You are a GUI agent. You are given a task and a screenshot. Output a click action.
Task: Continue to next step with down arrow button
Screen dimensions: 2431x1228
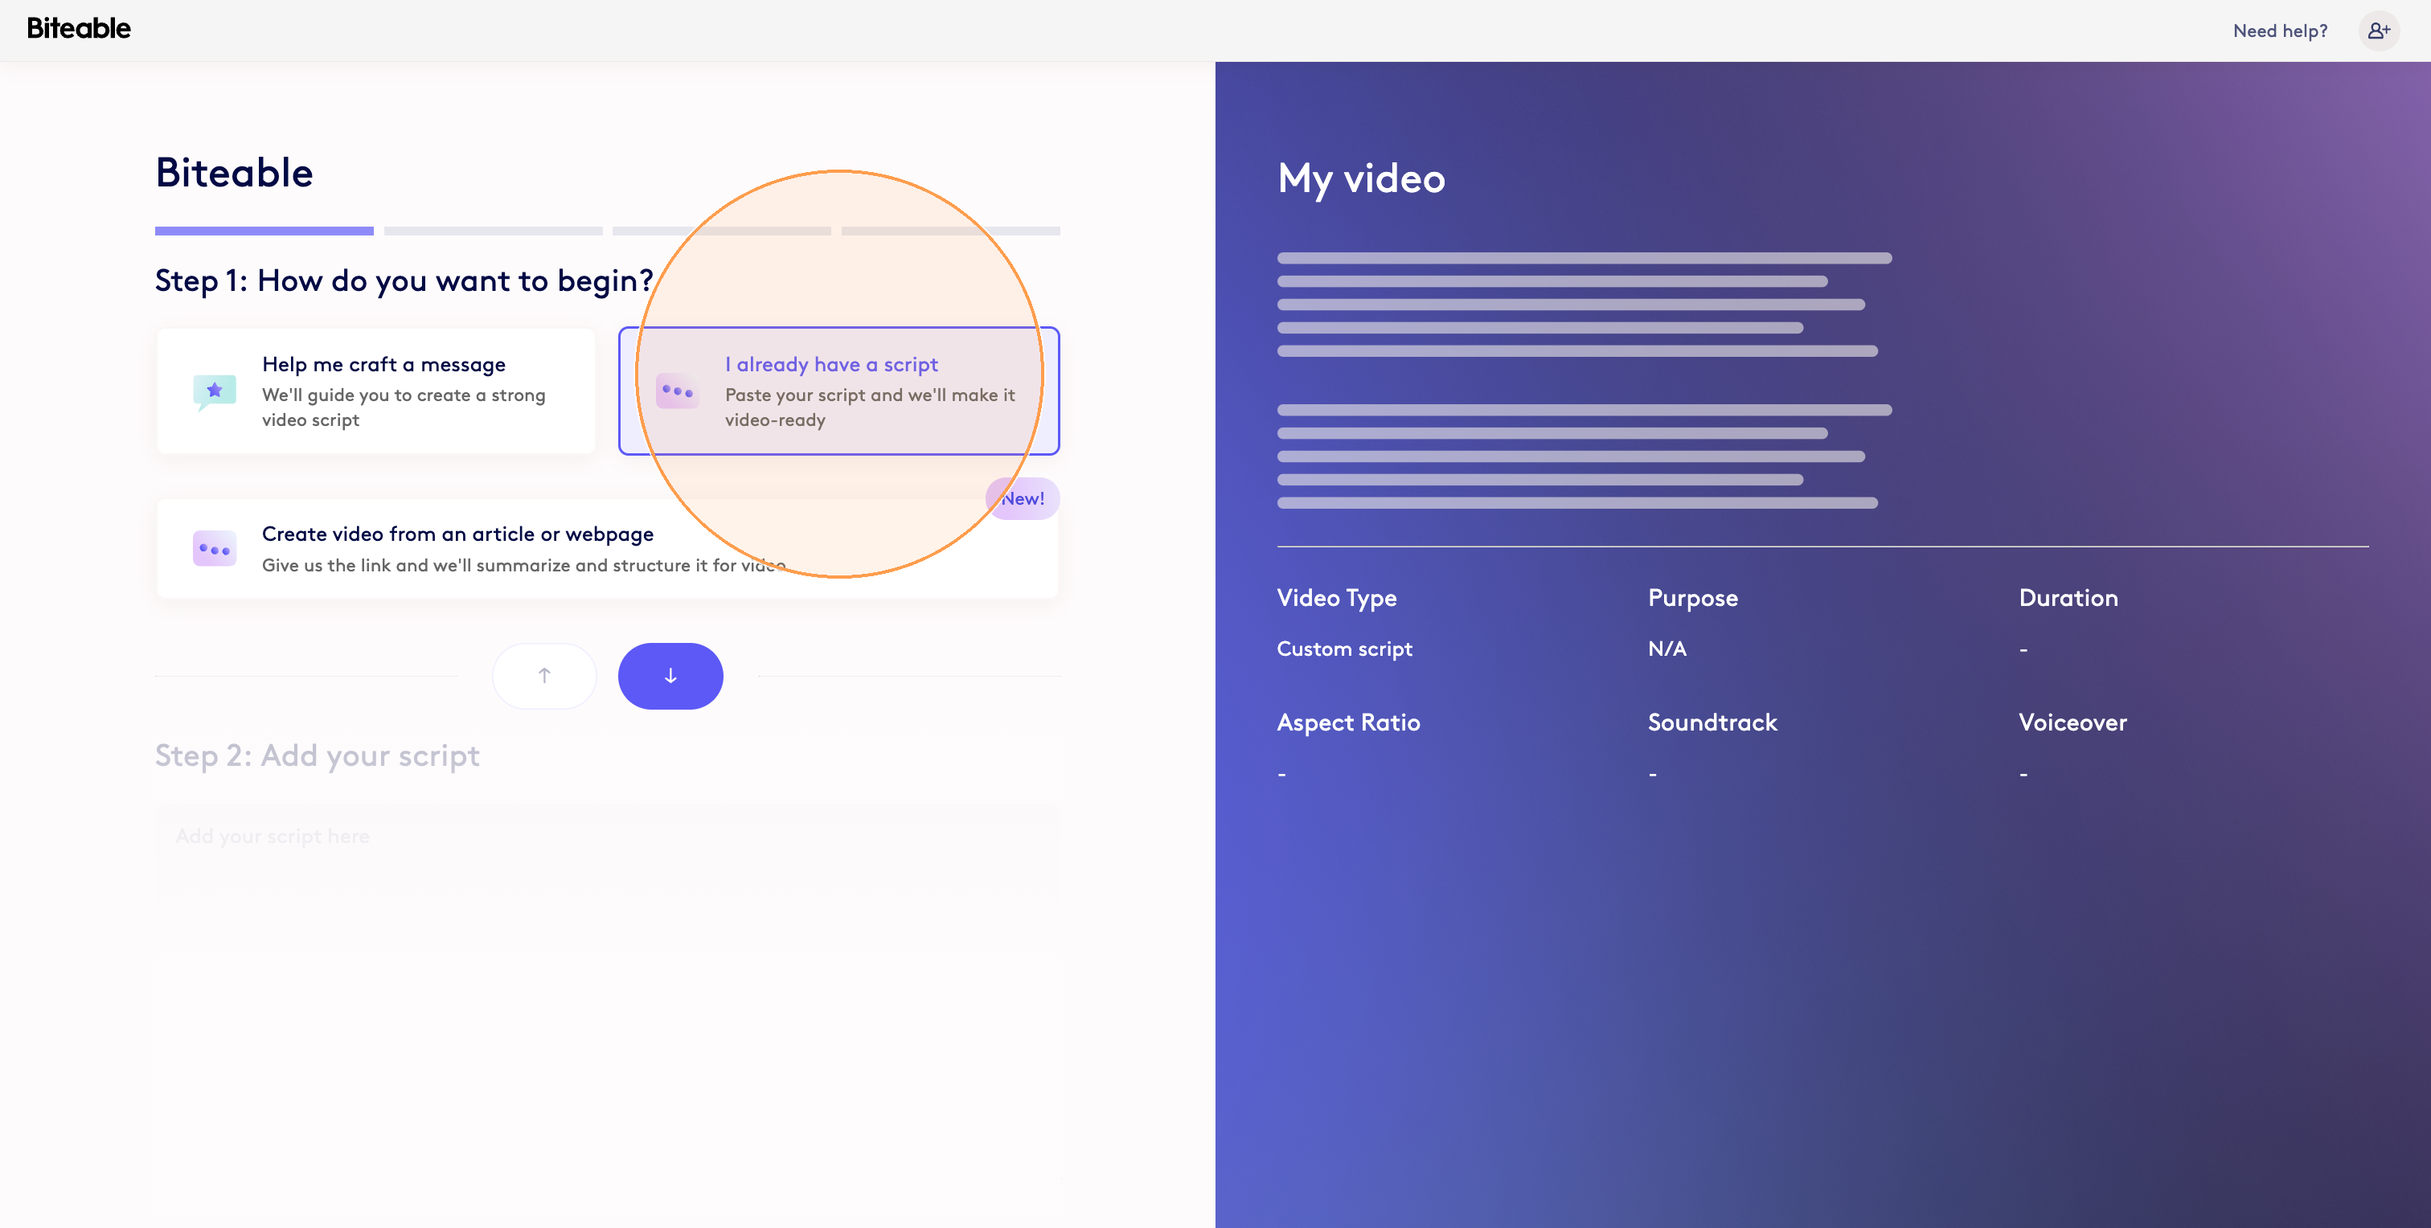670,675
